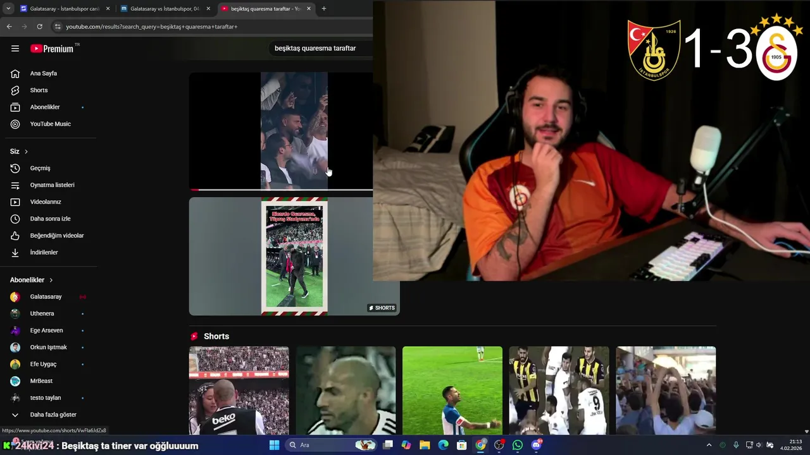The height and width of the screenshot is (455, 810).
Task: Open File Explorer from taskbar
Action: click(425, 445)
